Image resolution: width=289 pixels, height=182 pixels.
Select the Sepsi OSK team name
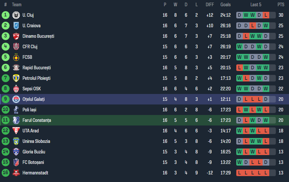[x=32, y=89]
